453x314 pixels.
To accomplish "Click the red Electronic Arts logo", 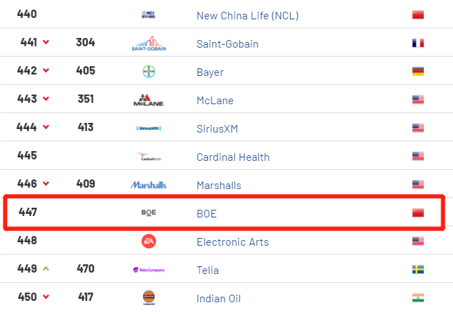I will click(x=148, y=242).
